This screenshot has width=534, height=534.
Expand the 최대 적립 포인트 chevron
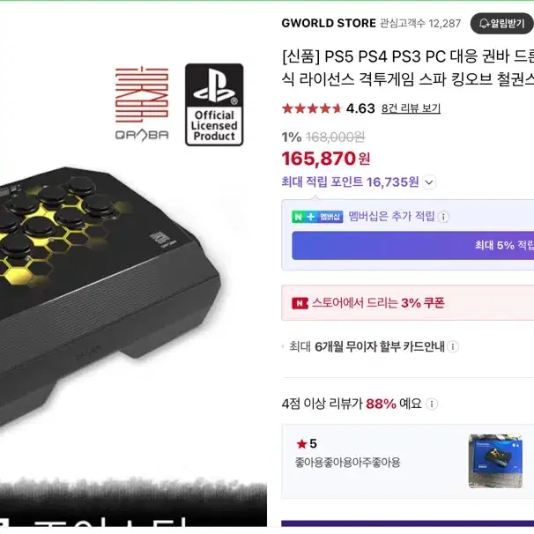pyautogui.click(x=429, y=182)
